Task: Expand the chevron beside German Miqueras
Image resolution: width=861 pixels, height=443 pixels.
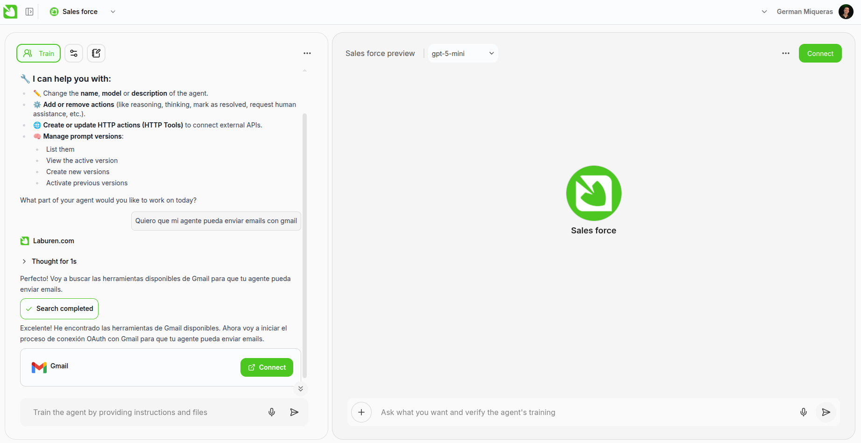Action: pyautogui.click(x=764, y=12)
